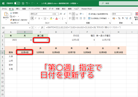138x97 pixels.
Task: Open the 校閲 tab
Action: pos(58,9)
